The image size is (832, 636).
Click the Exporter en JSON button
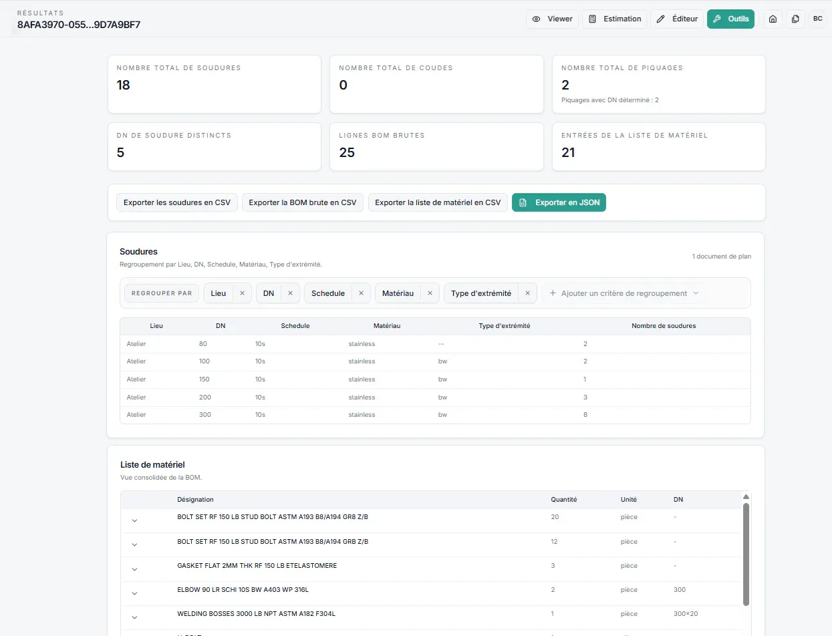[559, 202]
